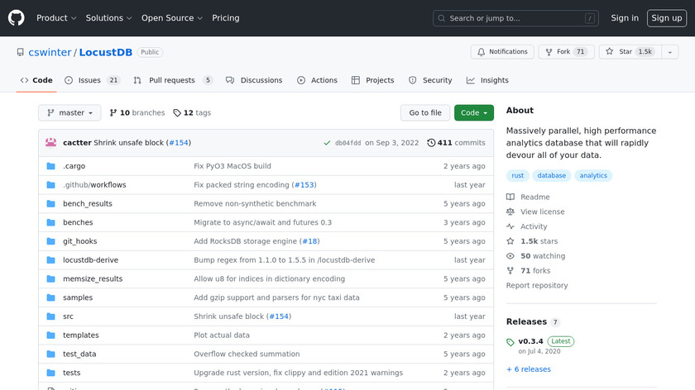Open the bench_results folder

click(x=88, y=203)
